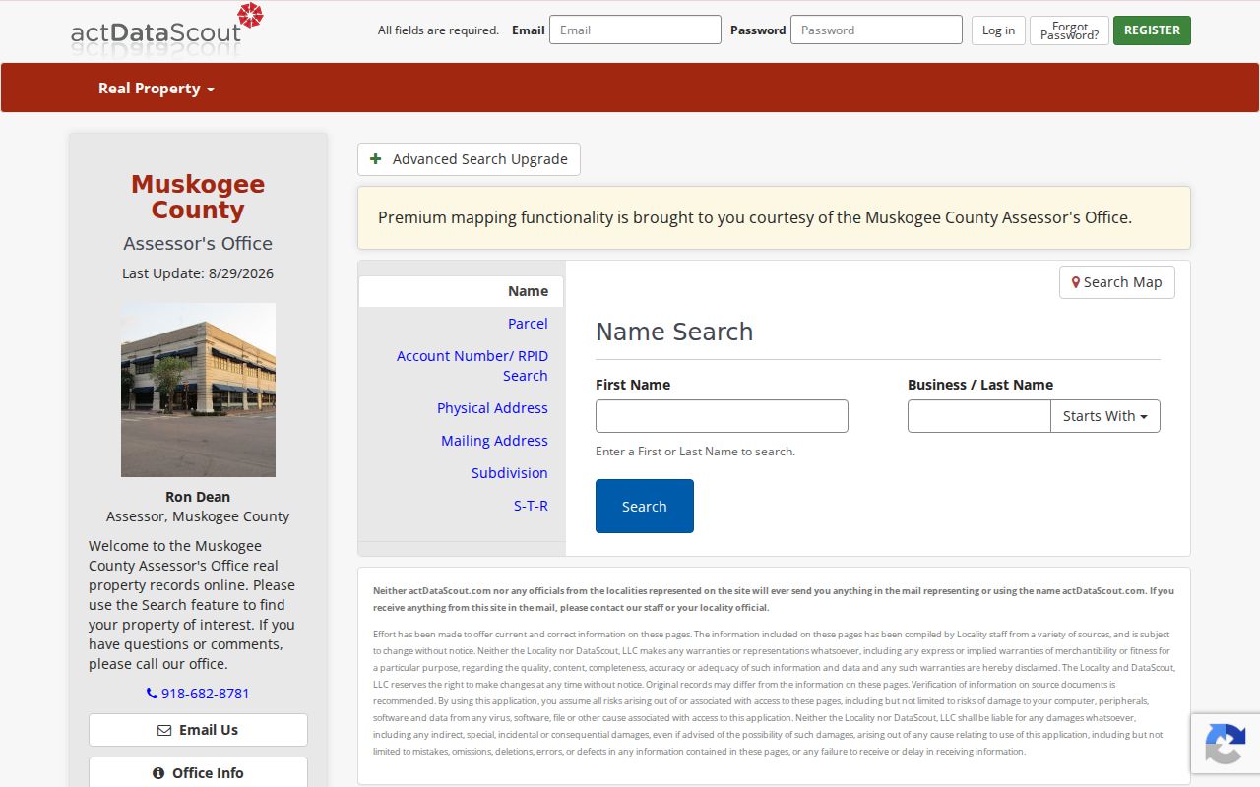Click the 'Last Update: 8/29/2026' text
The width and height of the screenshot is (1260, 787).
(x=198, y=273)
